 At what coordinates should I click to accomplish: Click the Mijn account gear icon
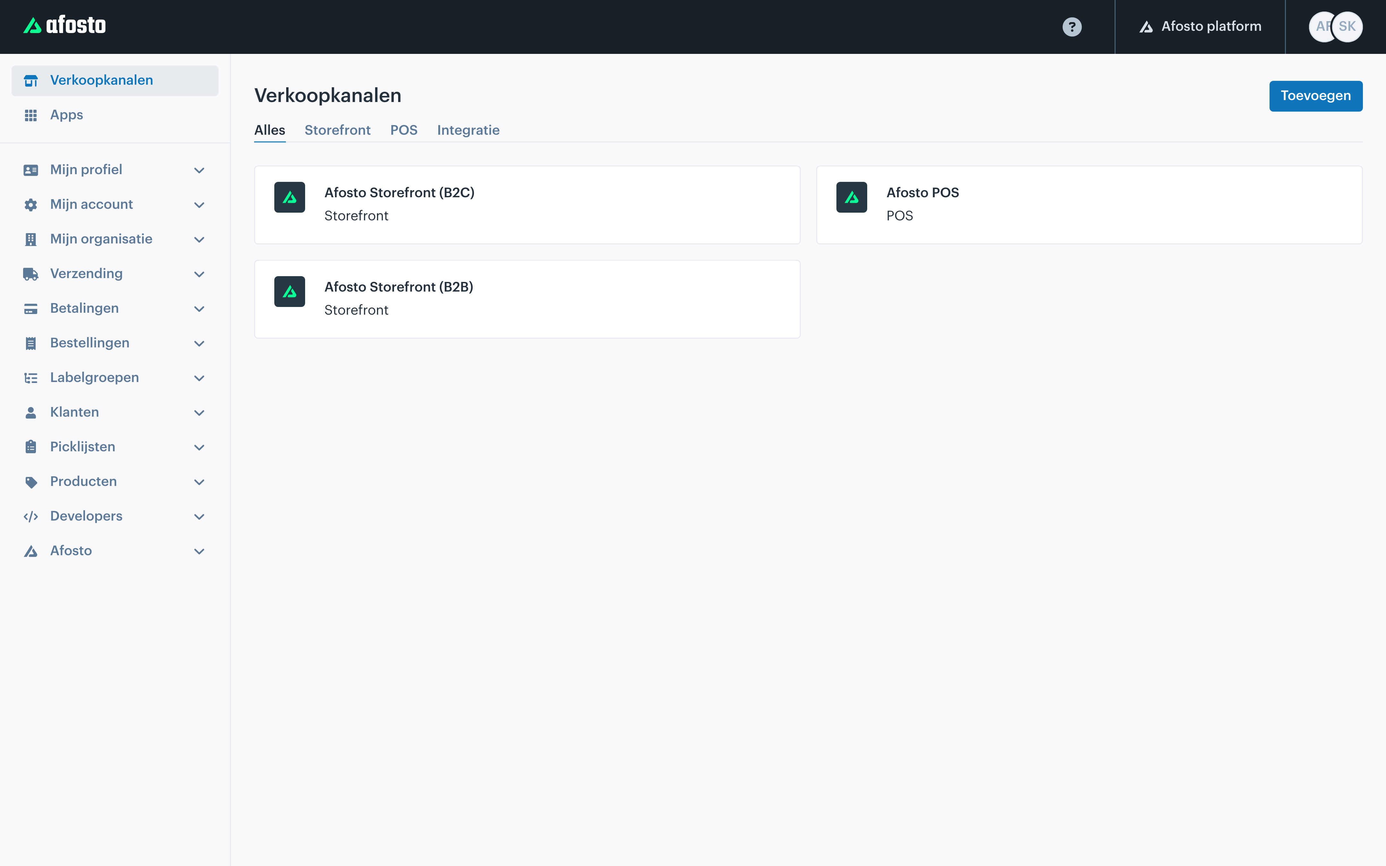point(31,205)
